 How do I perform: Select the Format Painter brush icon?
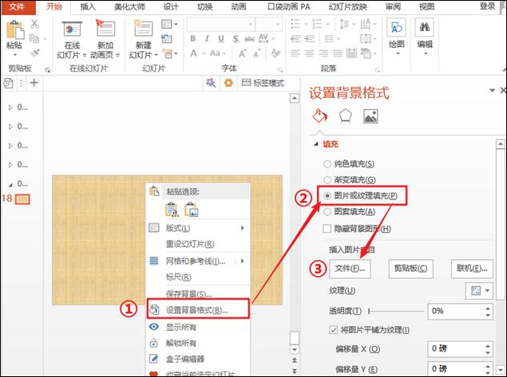pos(35,53)
